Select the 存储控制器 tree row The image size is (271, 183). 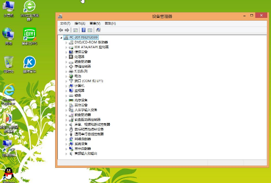[83, 67]
